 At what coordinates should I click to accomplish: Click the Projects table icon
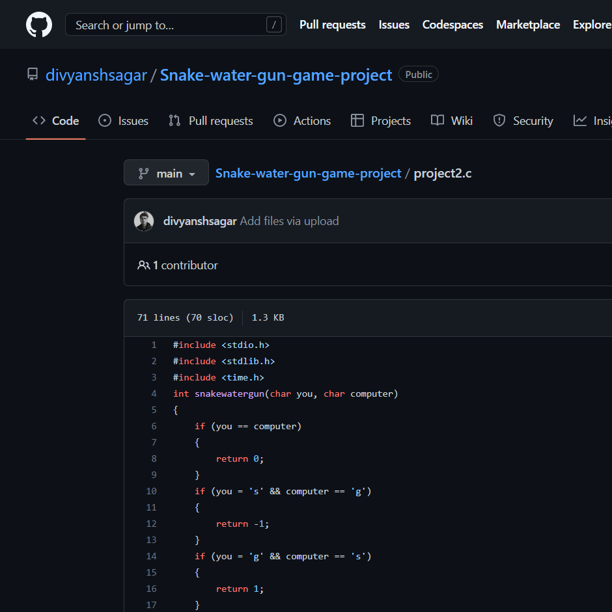[x=357, y=120]
